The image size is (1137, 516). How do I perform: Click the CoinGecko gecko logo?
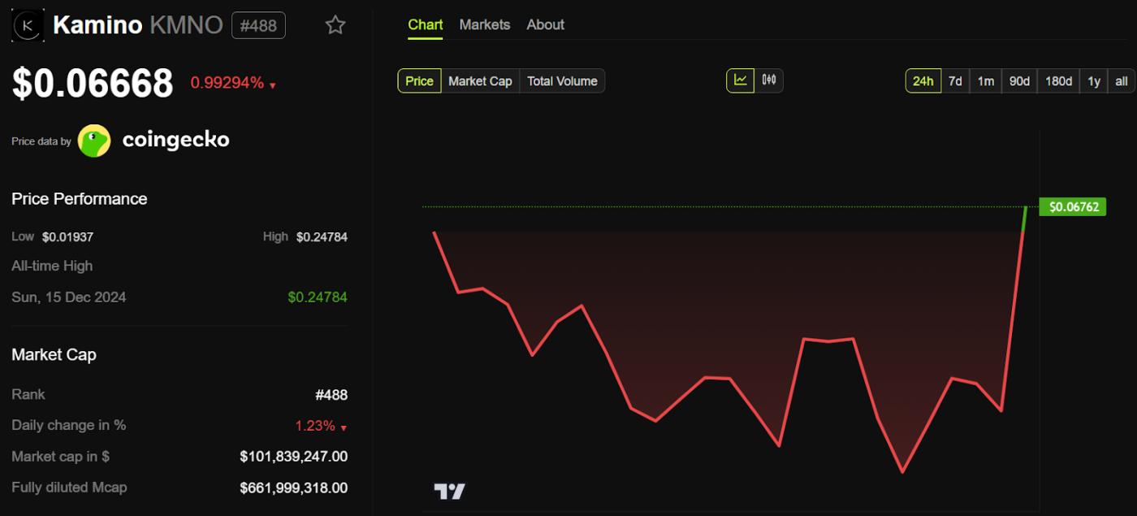point(94,141)
